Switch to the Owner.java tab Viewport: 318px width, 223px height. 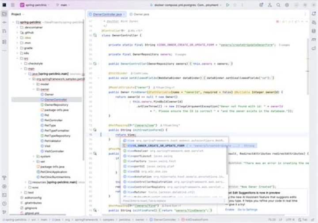139,14
